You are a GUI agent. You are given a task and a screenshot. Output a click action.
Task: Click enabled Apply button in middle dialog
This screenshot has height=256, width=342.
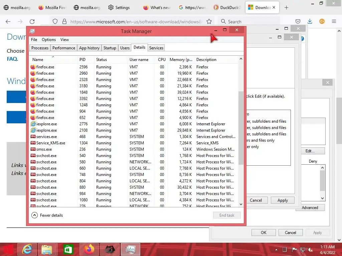coord(283,200)
